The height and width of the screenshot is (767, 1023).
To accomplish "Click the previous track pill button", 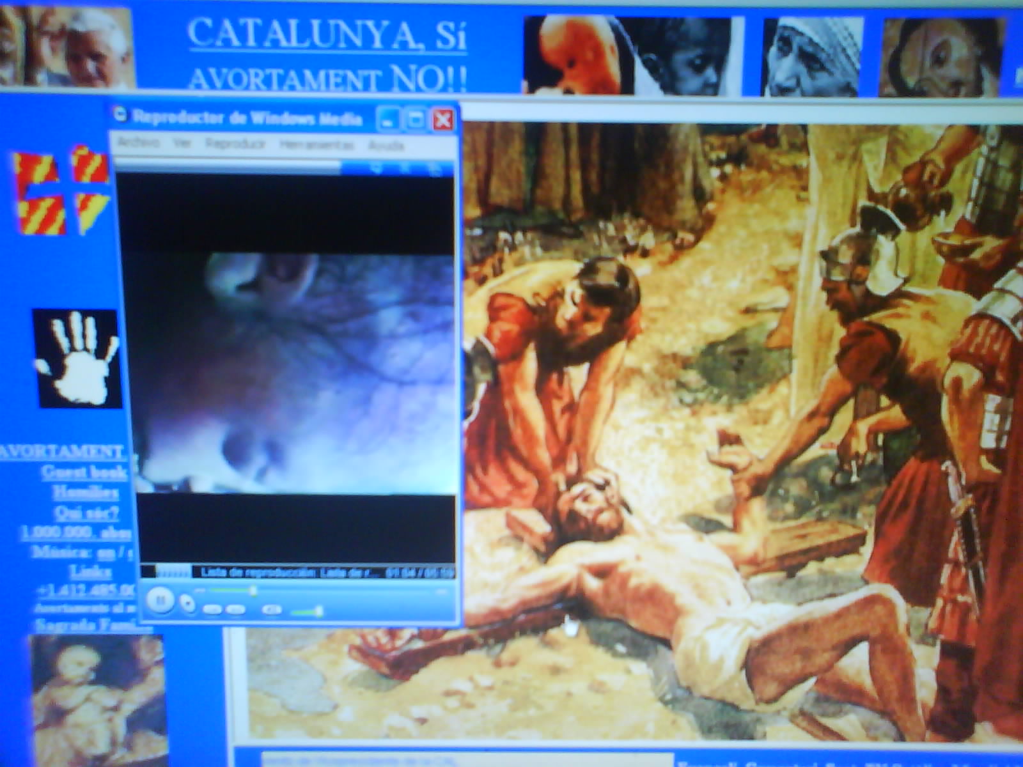I will pyautogui.click(x=212, y=610).
